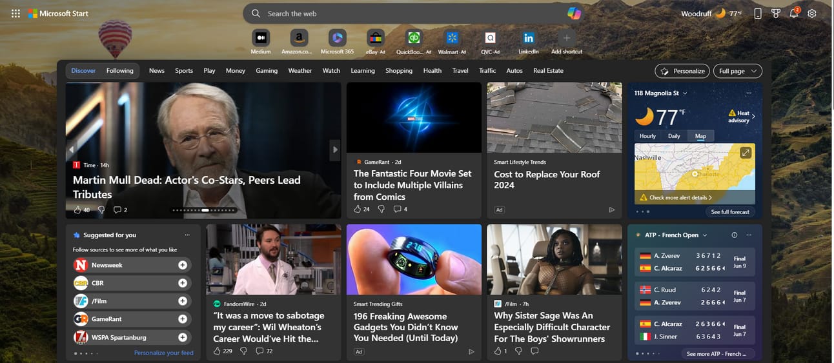This screenshot has width=834, height=363.
Task: Open the mobile phone icon in header
Action: 758,14
